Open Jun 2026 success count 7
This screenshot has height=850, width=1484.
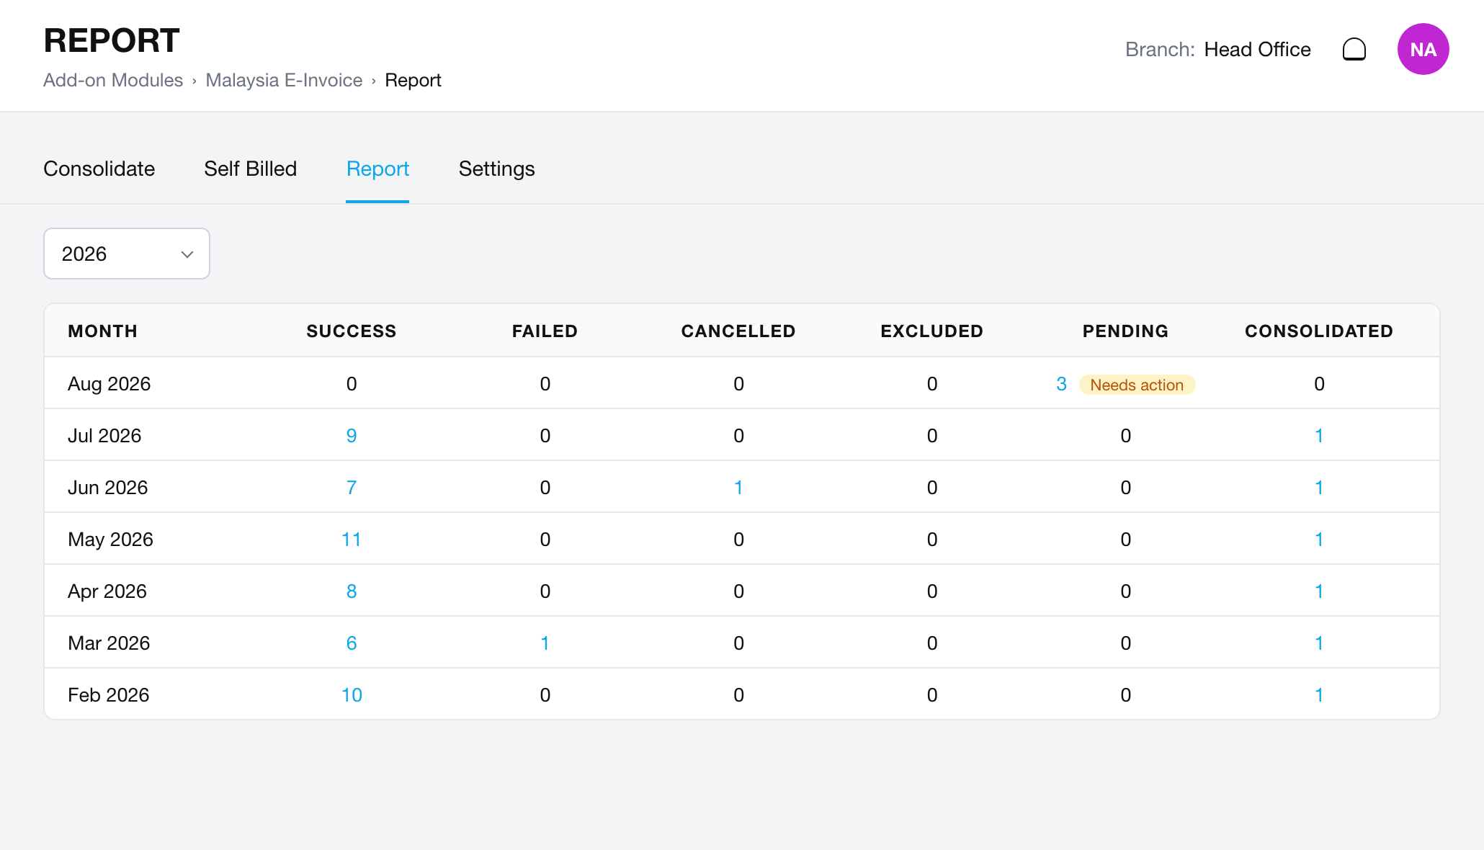pyautogui.click(x=352, y=488)
